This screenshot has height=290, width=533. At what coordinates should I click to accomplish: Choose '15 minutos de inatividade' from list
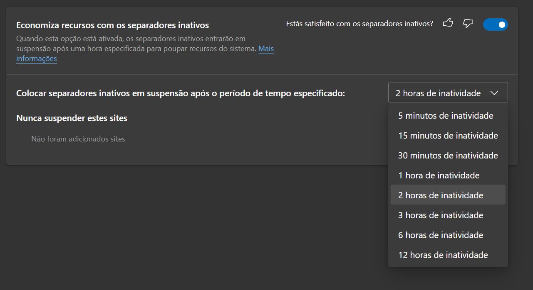448,136
